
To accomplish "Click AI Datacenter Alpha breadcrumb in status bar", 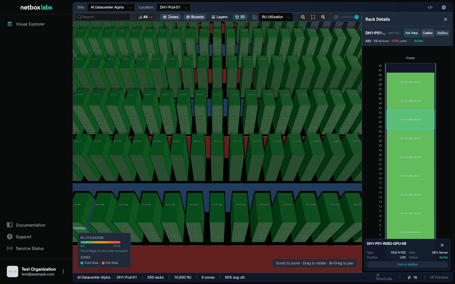I will coord(94,277).
